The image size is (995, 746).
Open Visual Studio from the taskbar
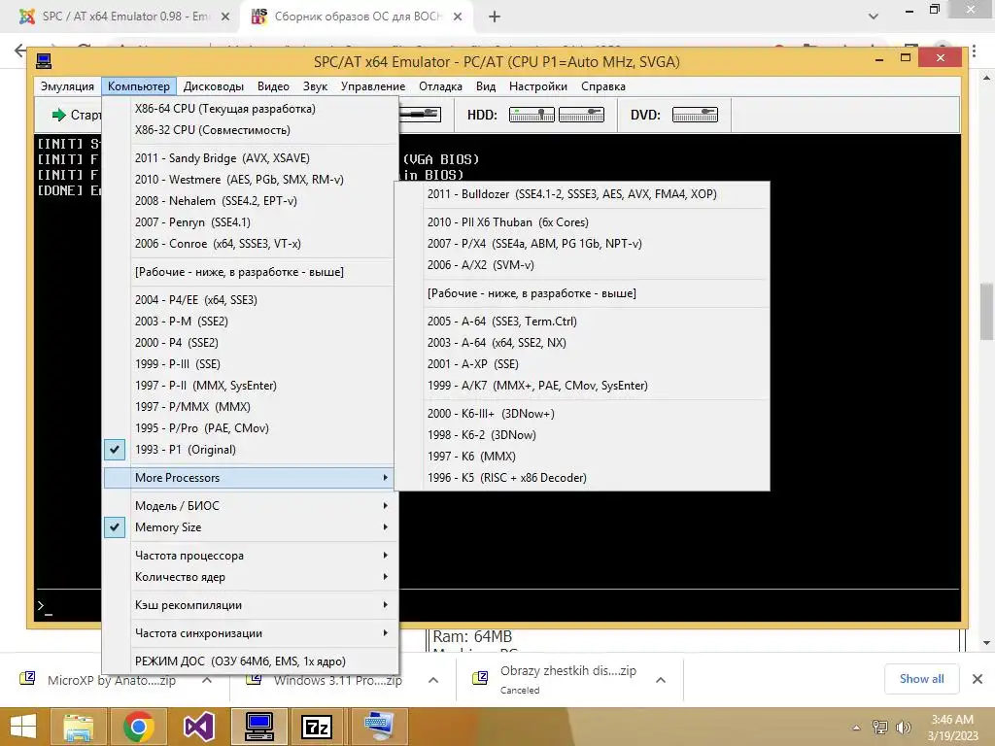click(x=198, y=727)
